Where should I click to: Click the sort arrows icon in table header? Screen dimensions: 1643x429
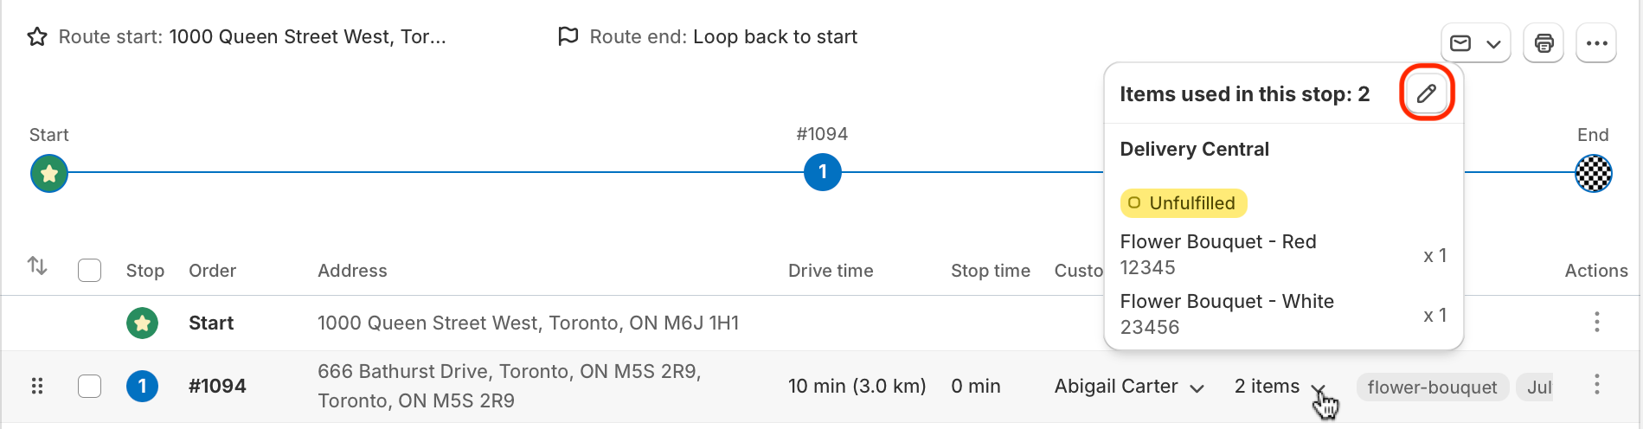pyautogui.click(x=37, y=266)
